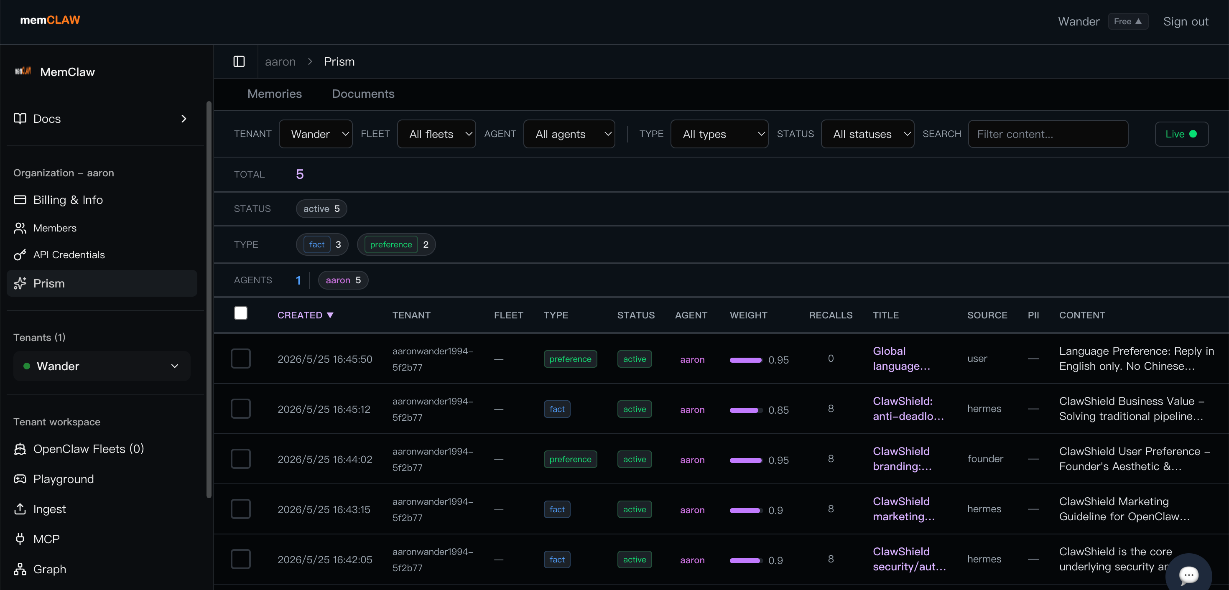
Task: Click the memCLAW logo in the header
Action: click(50, 20)
